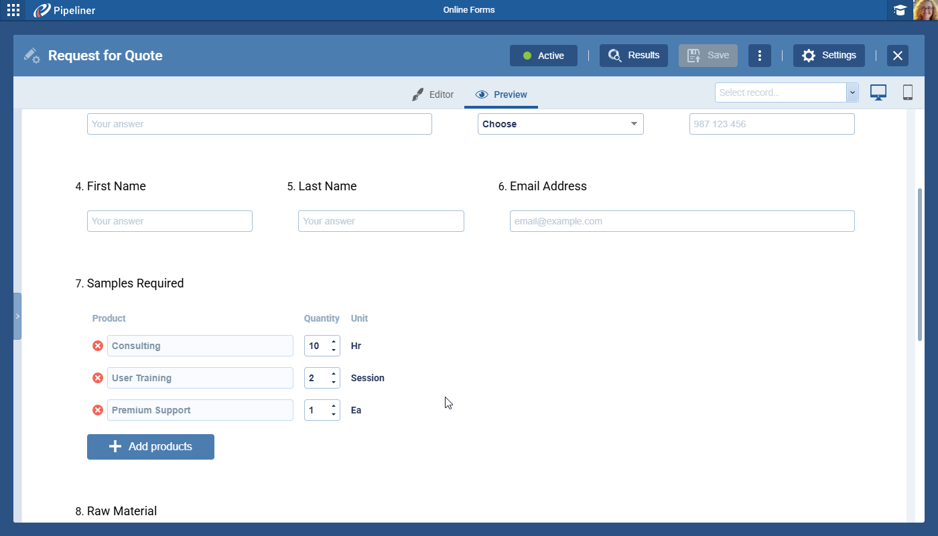Click the Add products button
938x536 pixels.
(x=151, y=447)
